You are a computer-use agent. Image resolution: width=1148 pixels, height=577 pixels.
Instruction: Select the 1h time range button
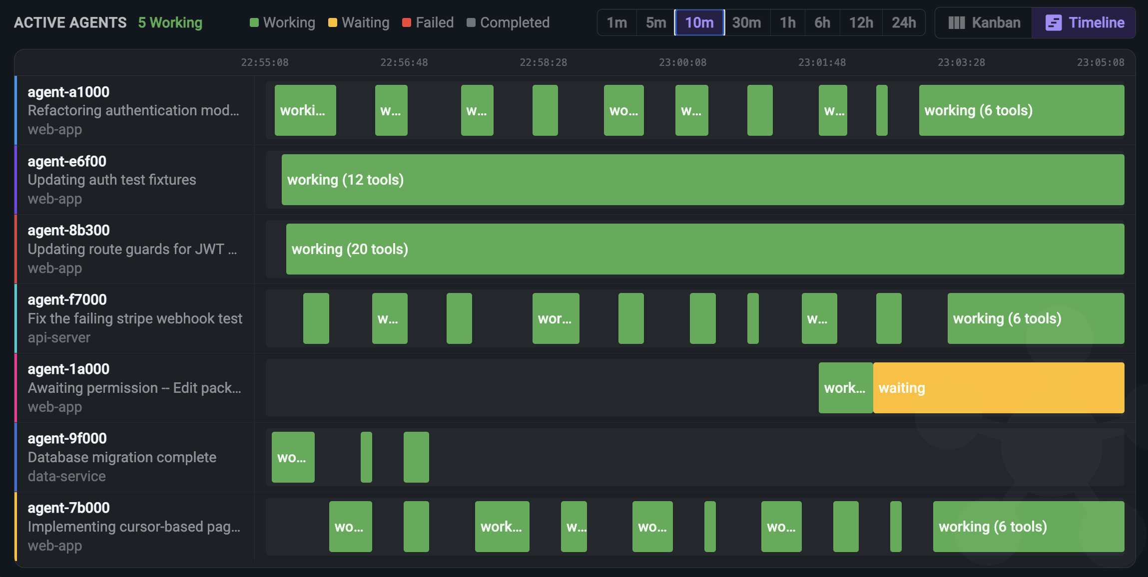coord(787,22)
